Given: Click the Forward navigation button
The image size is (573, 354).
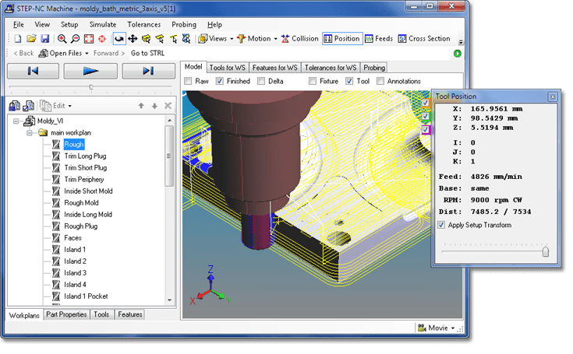Looking at the screenshot, I should pyautogui.click(x=109, y=53).
